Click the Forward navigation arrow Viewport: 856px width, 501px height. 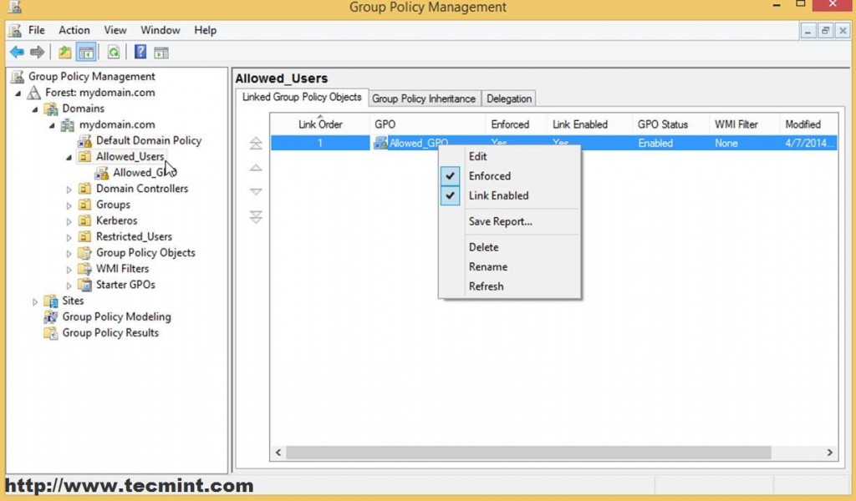click(x=36, y=52)
